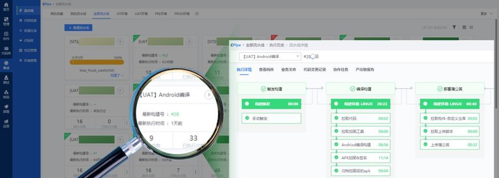
Task: Click the 知道了 link in SIT card
Action: click(117, 76)
